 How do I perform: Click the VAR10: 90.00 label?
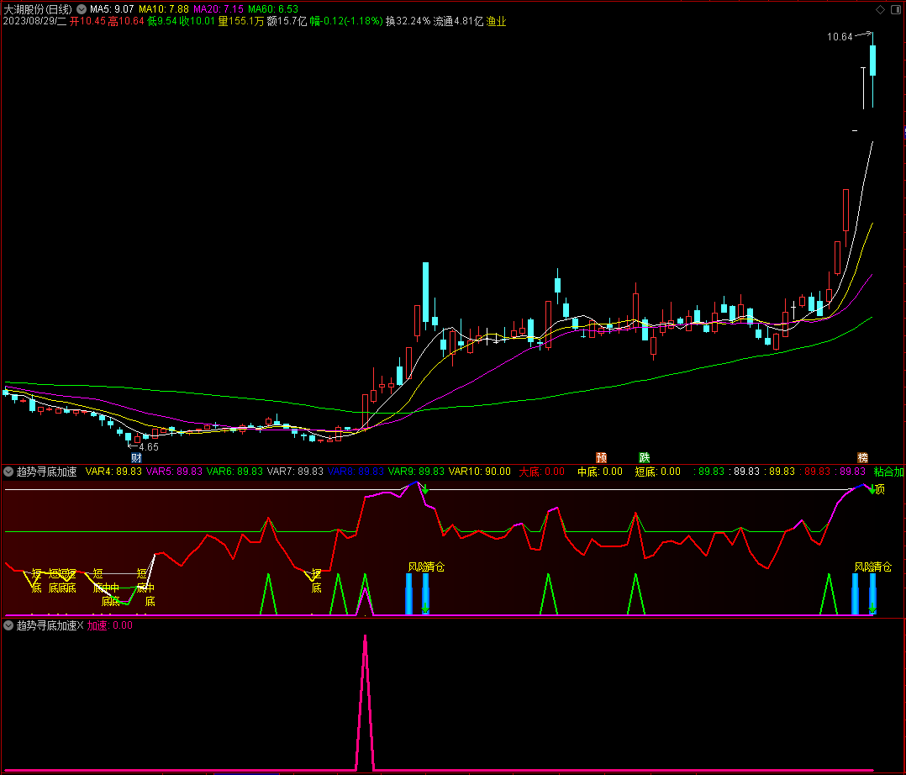[480, 472]
